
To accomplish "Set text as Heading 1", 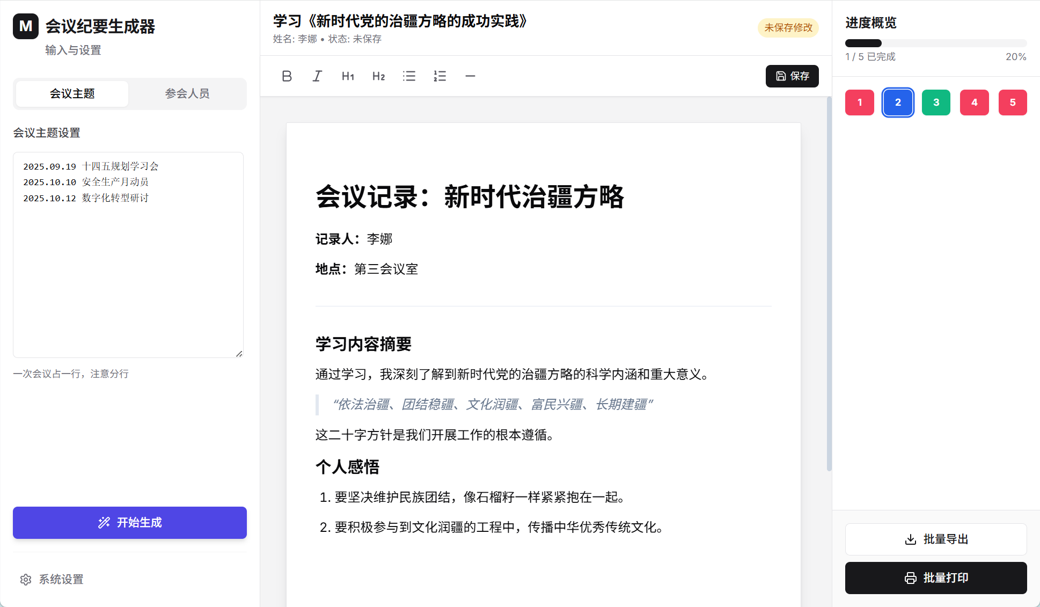I will coord(348,76).
